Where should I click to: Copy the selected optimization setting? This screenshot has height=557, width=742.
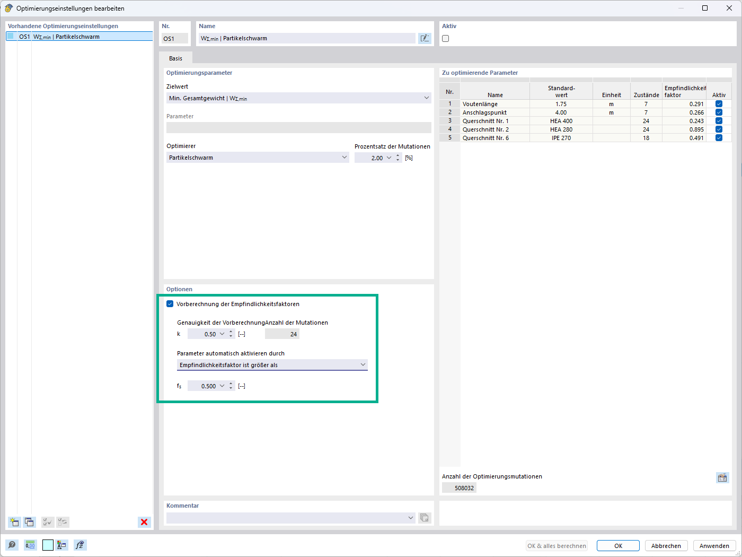[30, 522]
